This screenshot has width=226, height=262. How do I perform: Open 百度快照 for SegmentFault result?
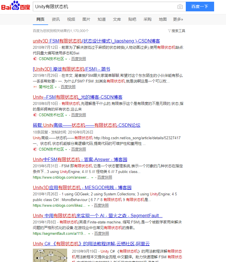101,233
